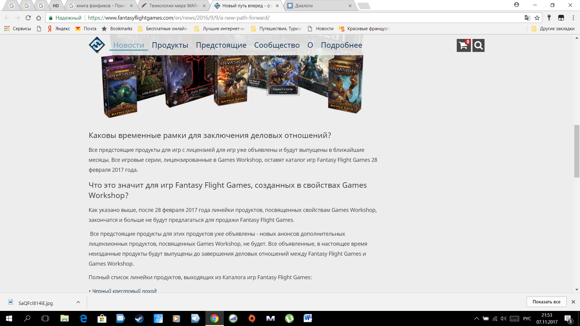Click the translate page icon in address bar
This screenshot has width=580, height=326.
pos(527,18)
